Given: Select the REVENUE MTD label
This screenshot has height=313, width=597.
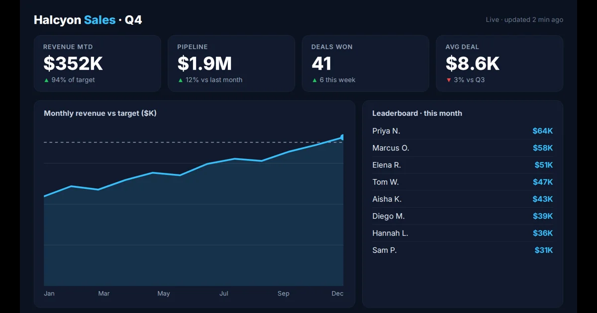Looking at the screenshot, I should pyautogui.click(x=68, y=47).
